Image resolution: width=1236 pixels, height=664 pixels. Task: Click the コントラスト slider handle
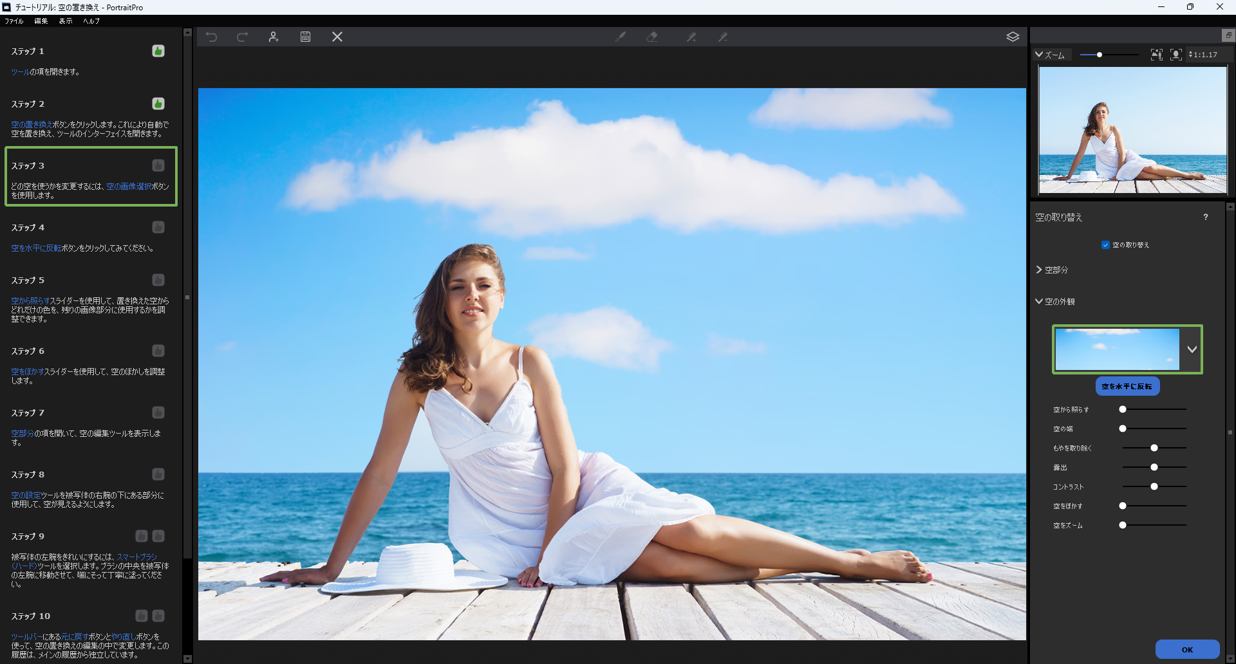[x=1154, y=487]
